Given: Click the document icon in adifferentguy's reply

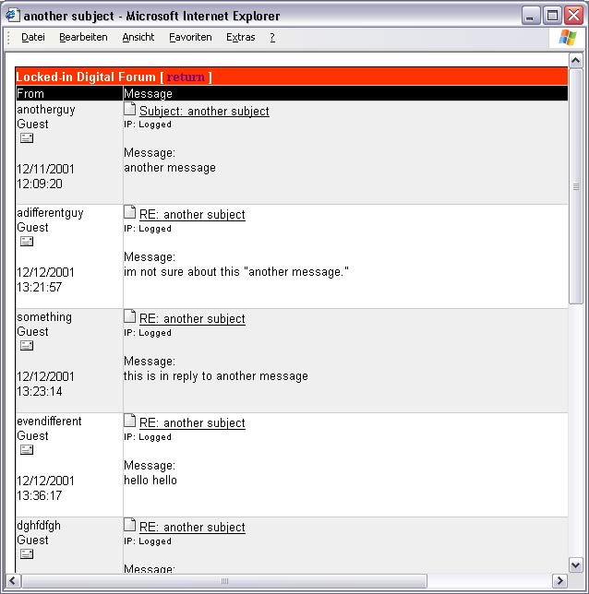Looking at the screenshot, I should tap(129, 212).
